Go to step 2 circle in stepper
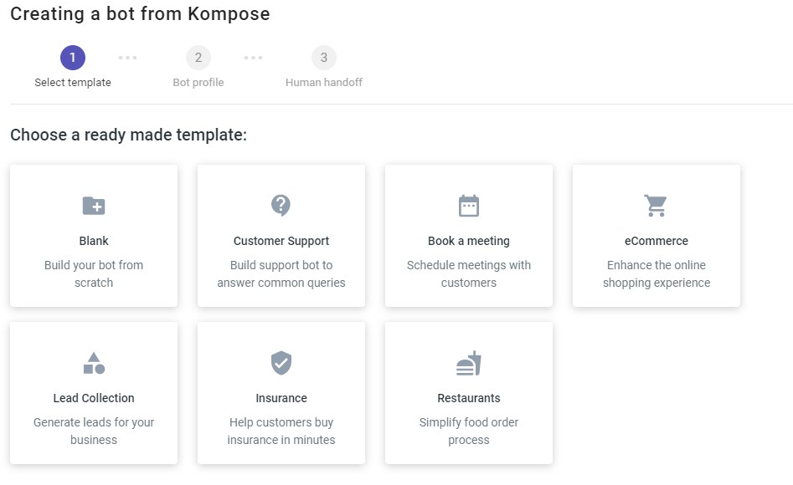The height and width of the screenshot is (485, 793). click(198, 58)
